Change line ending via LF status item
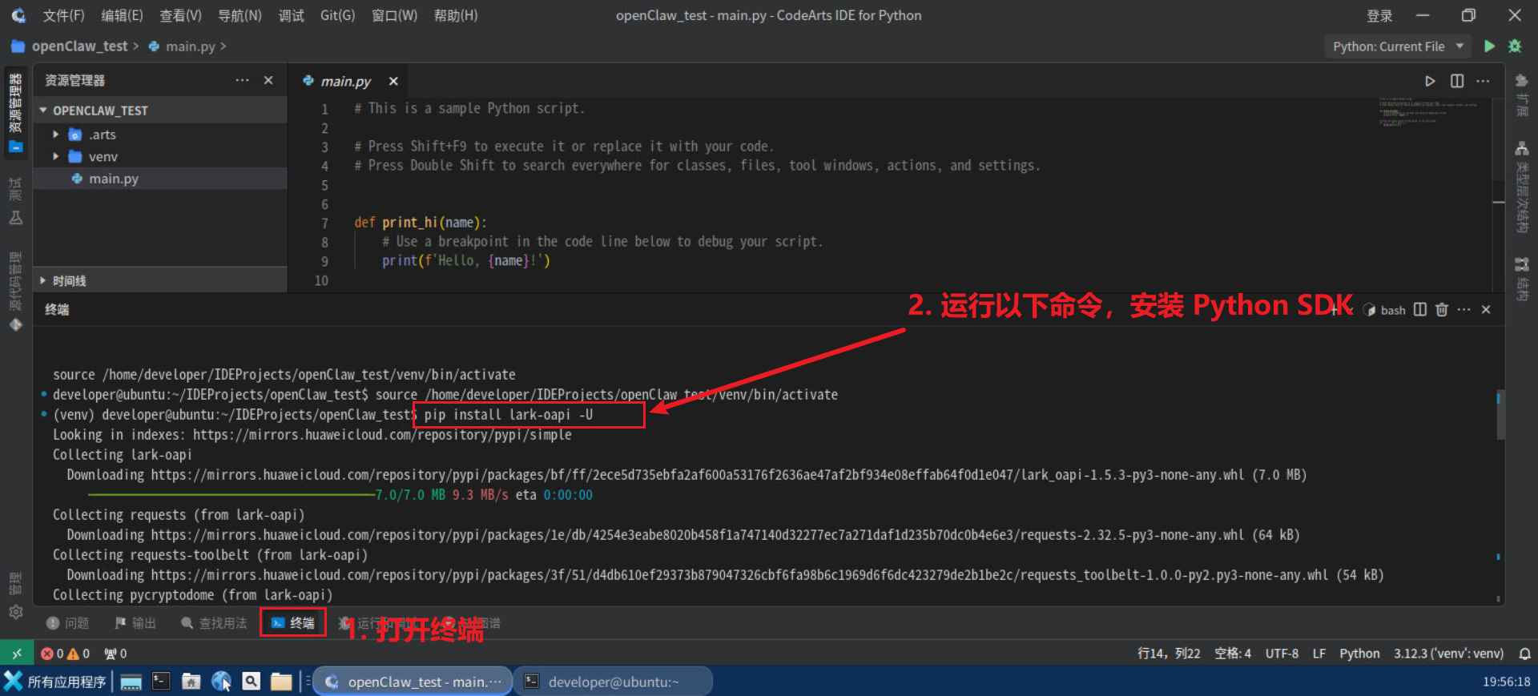The width and height of the screenshot is (1538, 696). (1319, 654)
